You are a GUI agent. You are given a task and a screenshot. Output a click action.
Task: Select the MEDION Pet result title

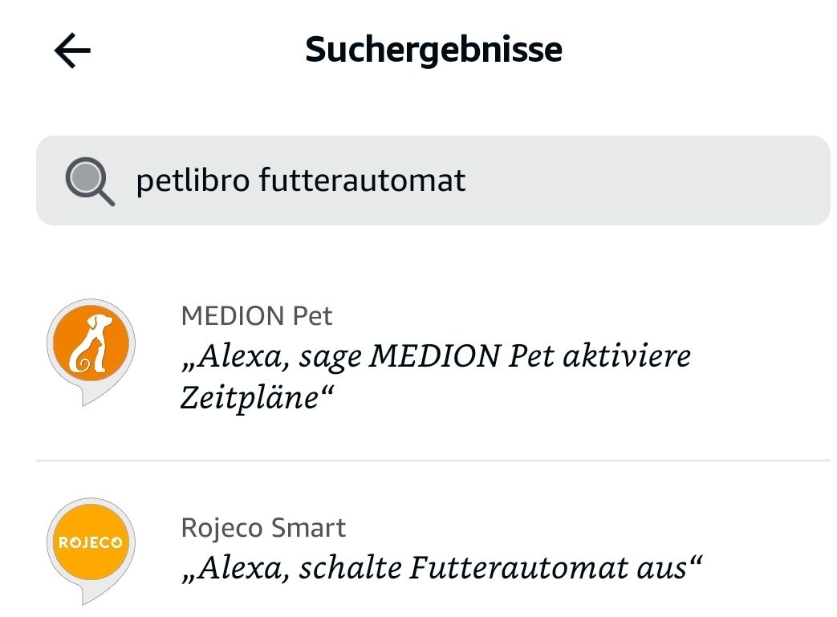pyautogui.click(x=257, y=316)
